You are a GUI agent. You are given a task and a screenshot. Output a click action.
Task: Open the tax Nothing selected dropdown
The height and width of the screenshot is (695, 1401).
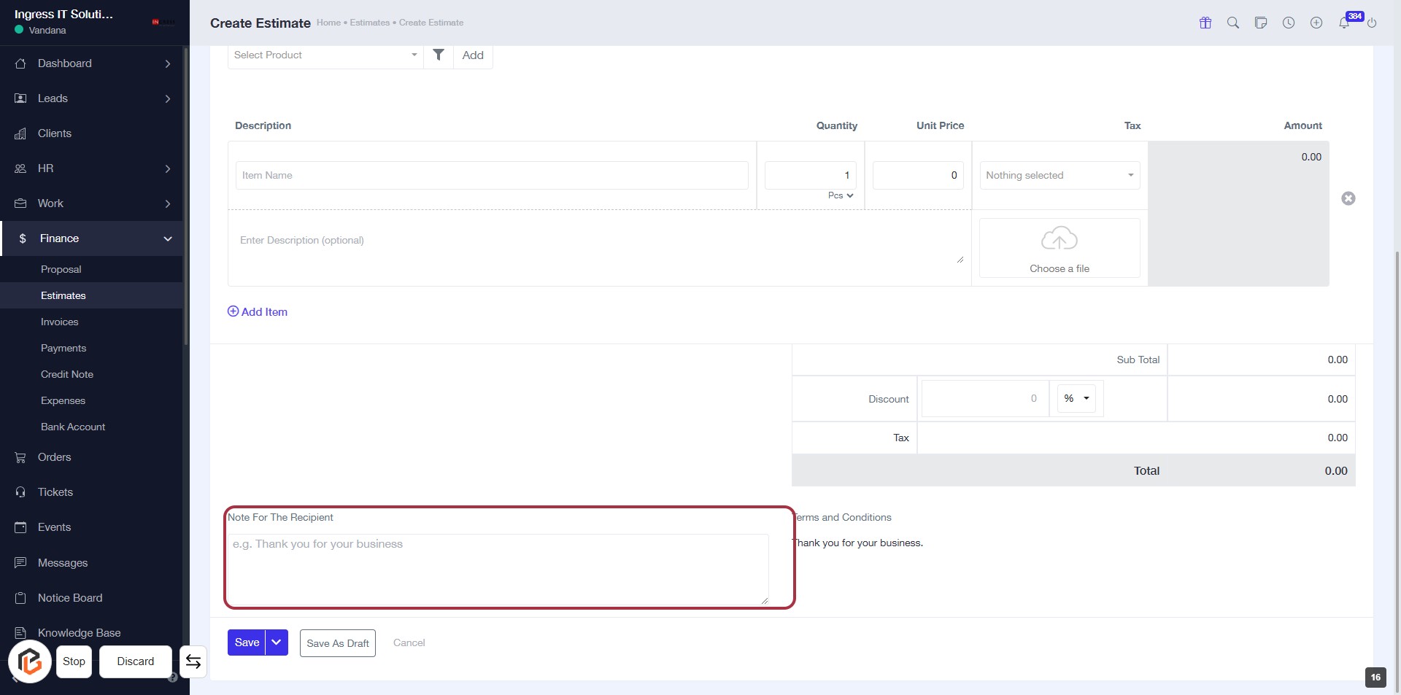(1060, 175)
